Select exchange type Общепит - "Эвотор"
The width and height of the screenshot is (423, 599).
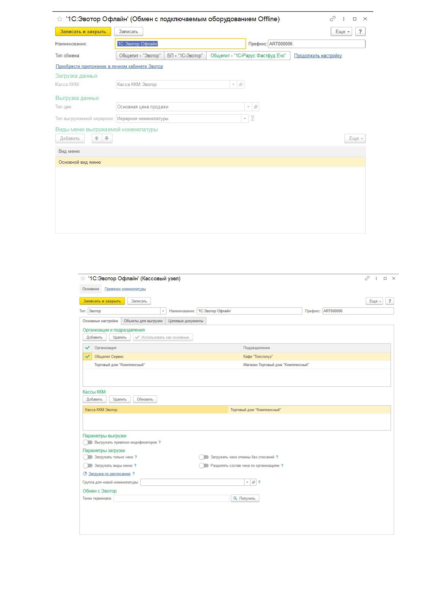(140, 56)
